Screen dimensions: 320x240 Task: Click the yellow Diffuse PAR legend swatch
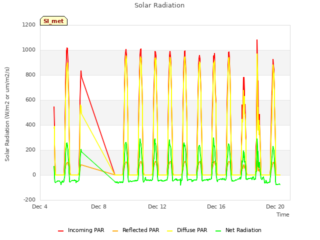point(170,231)
